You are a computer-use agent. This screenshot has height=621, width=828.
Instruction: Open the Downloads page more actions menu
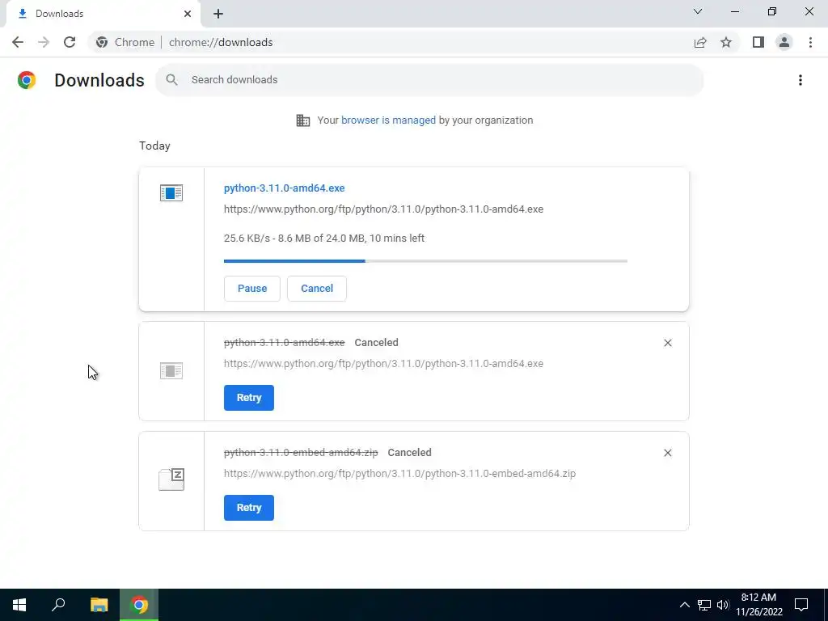point(801,80)
